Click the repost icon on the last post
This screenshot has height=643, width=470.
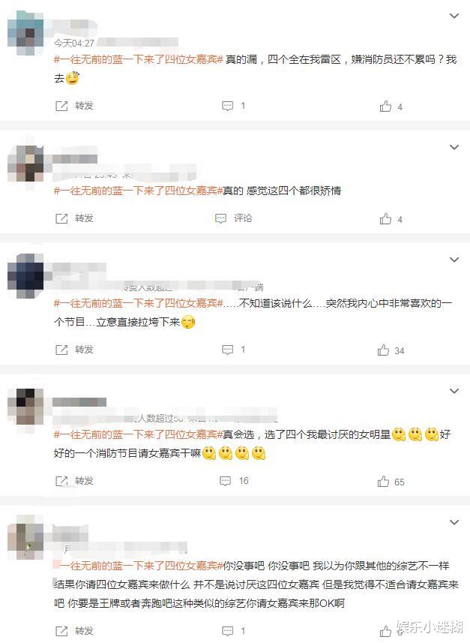pyautogui.click(x=61, y=631)
